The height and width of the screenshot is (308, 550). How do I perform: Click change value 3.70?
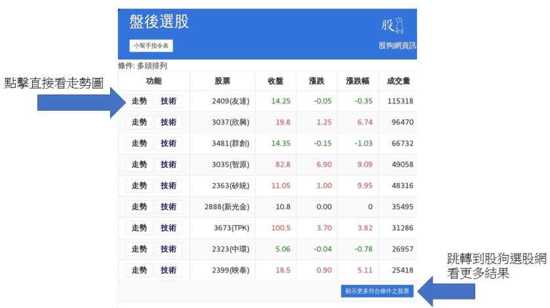(324, 227)
